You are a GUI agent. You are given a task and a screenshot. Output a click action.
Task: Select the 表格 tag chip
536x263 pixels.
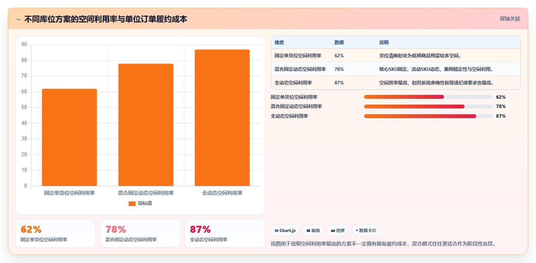[313, 230]
